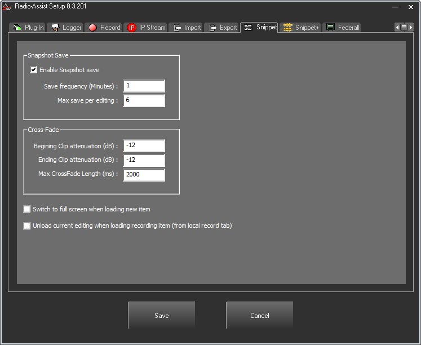Click the red Record tab icon
Viewport: 421px width, 345px height.
click(92, 28)
